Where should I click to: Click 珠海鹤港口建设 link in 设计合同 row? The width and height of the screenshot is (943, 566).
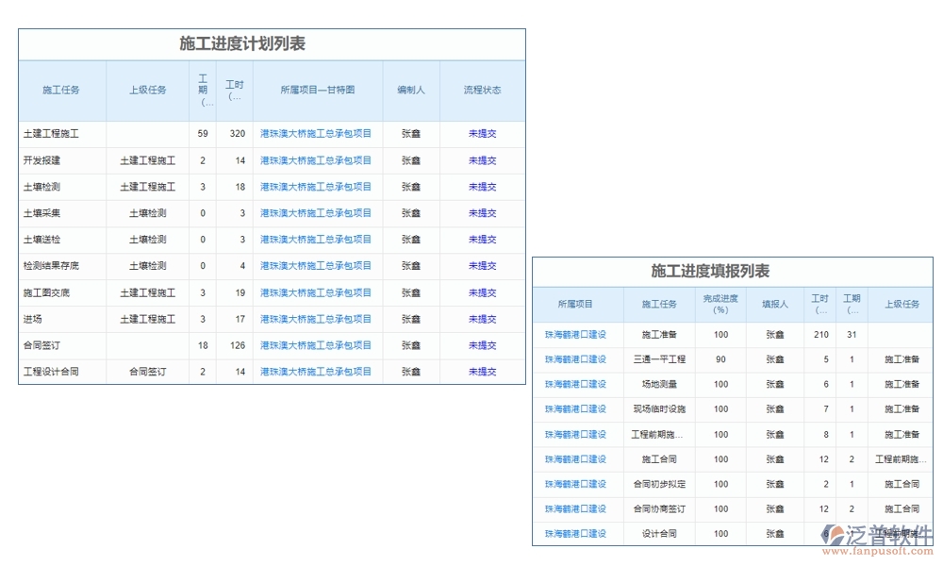576,533
